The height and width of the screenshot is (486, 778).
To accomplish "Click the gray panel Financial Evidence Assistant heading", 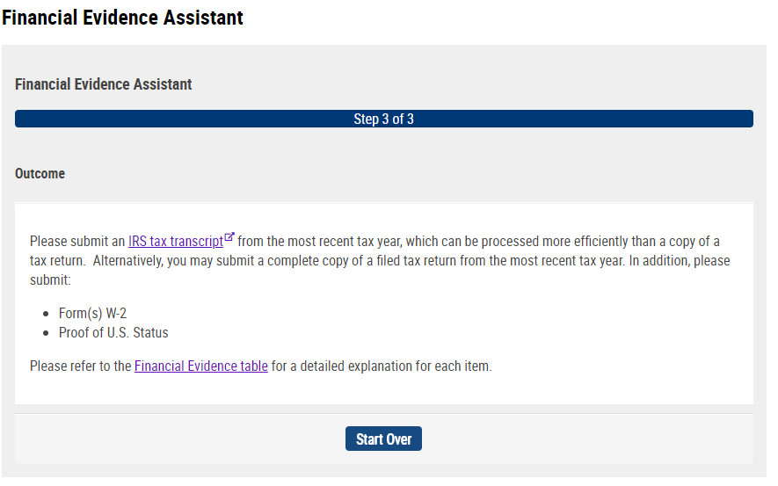I will coord(103,84).
